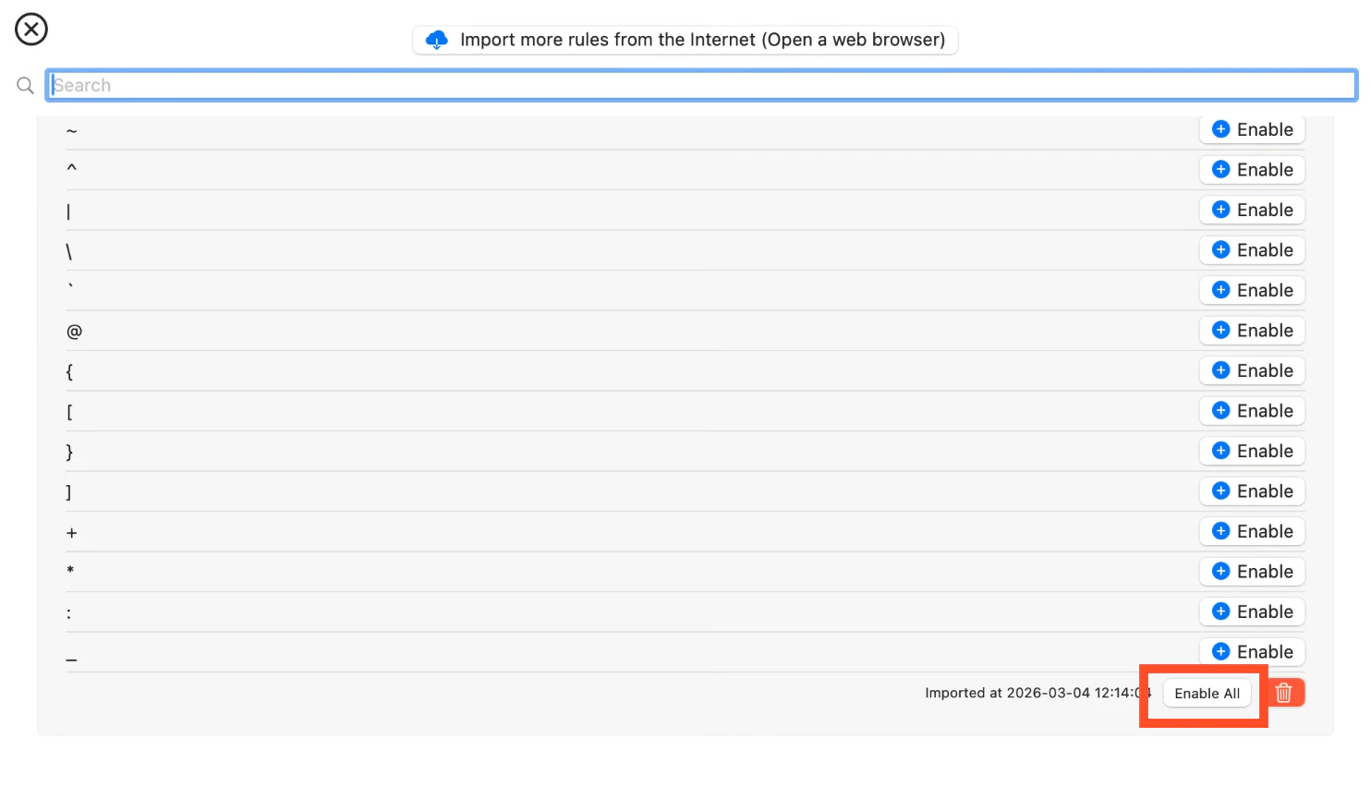Select the + rule text
This screenshot has height=787, width=1371.
(x=71, y=533)
